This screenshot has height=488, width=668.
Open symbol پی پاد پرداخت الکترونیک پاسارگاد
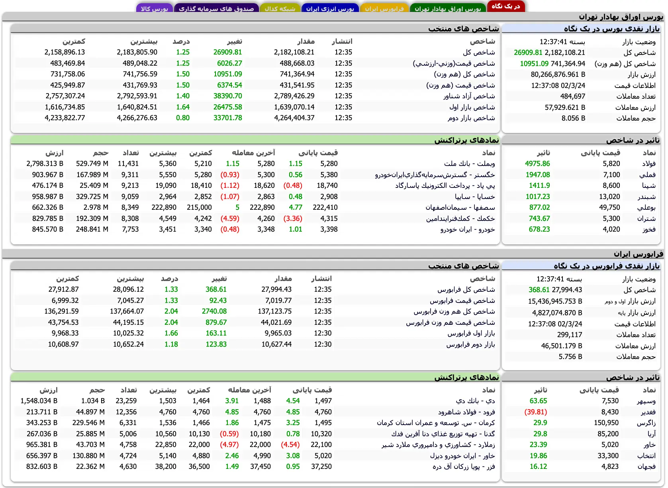(x=445, y=185)
